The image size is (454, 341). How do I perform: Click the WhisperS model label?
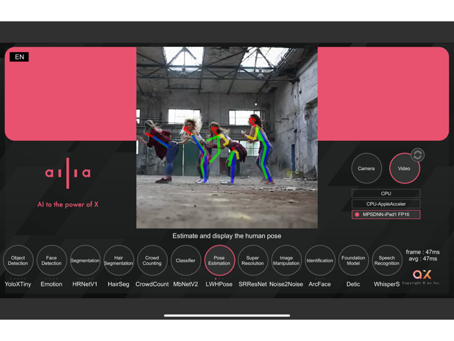[x=387, y=284]
